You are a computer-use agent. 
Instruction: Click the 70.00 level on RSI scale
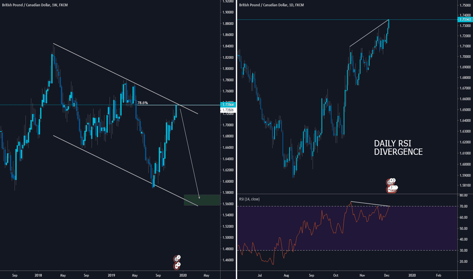tap(464, 206)
